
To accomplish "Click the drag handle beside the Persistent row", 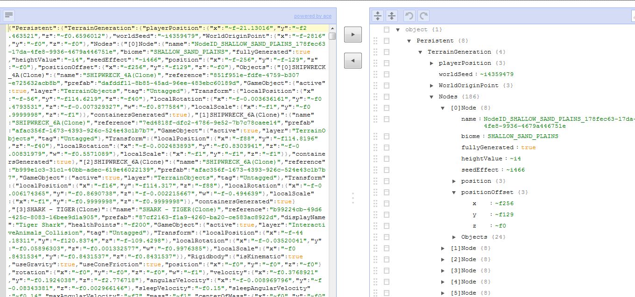I will (375, 41).
